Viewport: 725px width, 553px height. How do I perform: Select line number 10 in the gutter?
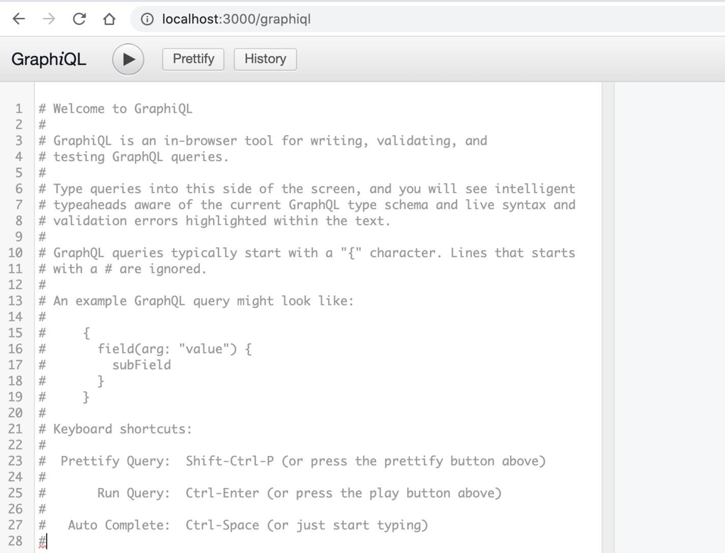pos(16,253)
